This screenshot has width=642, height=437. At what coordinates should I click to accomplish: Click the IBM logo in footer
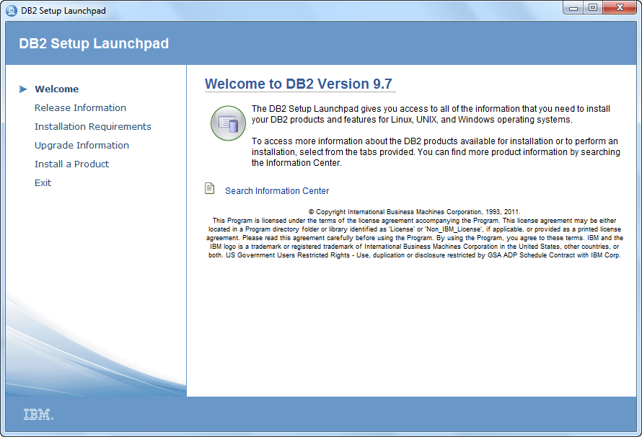[x=38, y=415]
